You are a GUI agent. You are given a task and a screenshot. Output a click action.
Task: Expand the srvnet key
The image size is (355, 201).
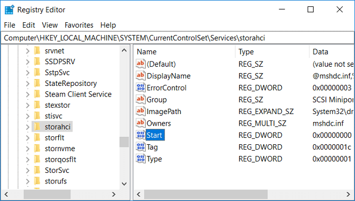(28, 51)
